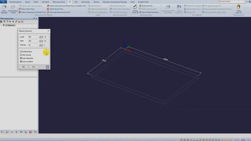Click the Width step value field
This screenshot has height=141, width=251.
(x=46, y=41)
